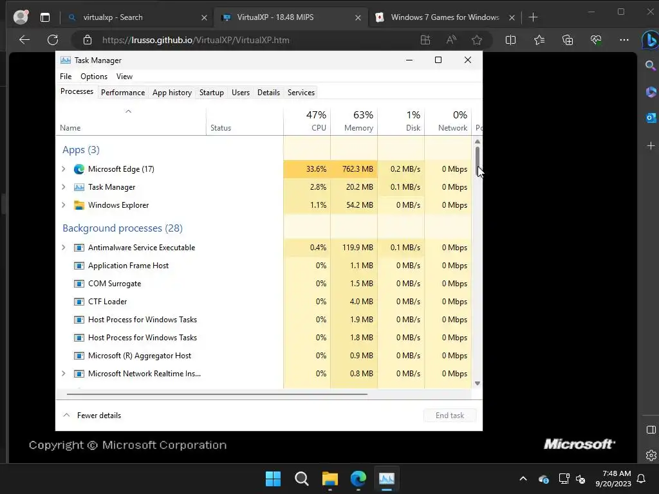The height and width of the screenshot is (494, 659).
Task: Sort by the CPU column header
Action: pos(307,121)
